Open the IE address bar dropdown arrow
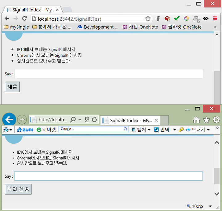Image resolution: width=222 pixels, height=211 pixels. (x=80, y=120)
